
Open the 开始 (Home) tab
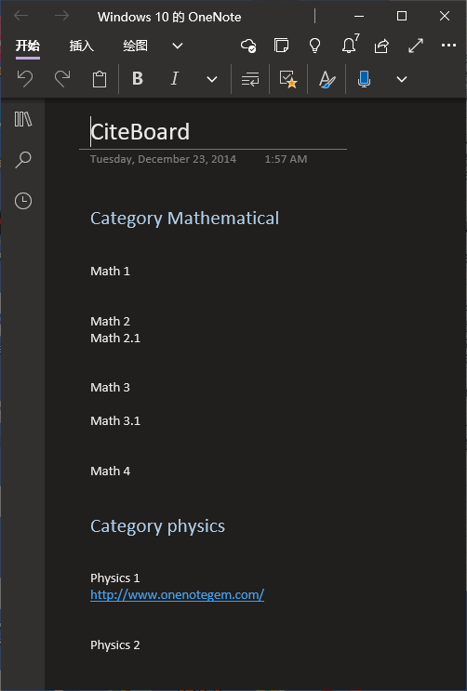coord(27,46)
